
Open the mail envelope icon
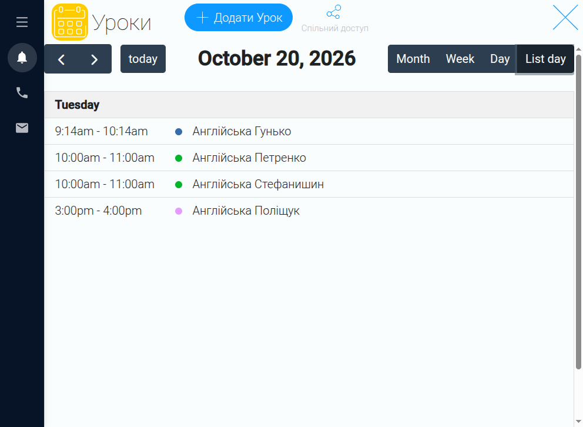(22, 128)
